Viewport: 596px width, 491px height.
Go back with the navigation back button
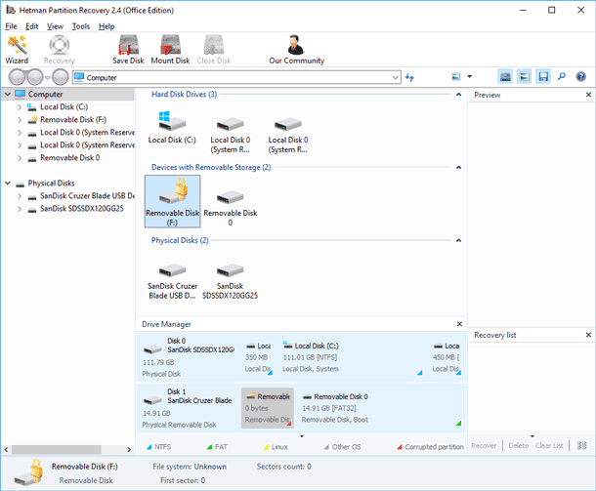(x=18, y=77)
